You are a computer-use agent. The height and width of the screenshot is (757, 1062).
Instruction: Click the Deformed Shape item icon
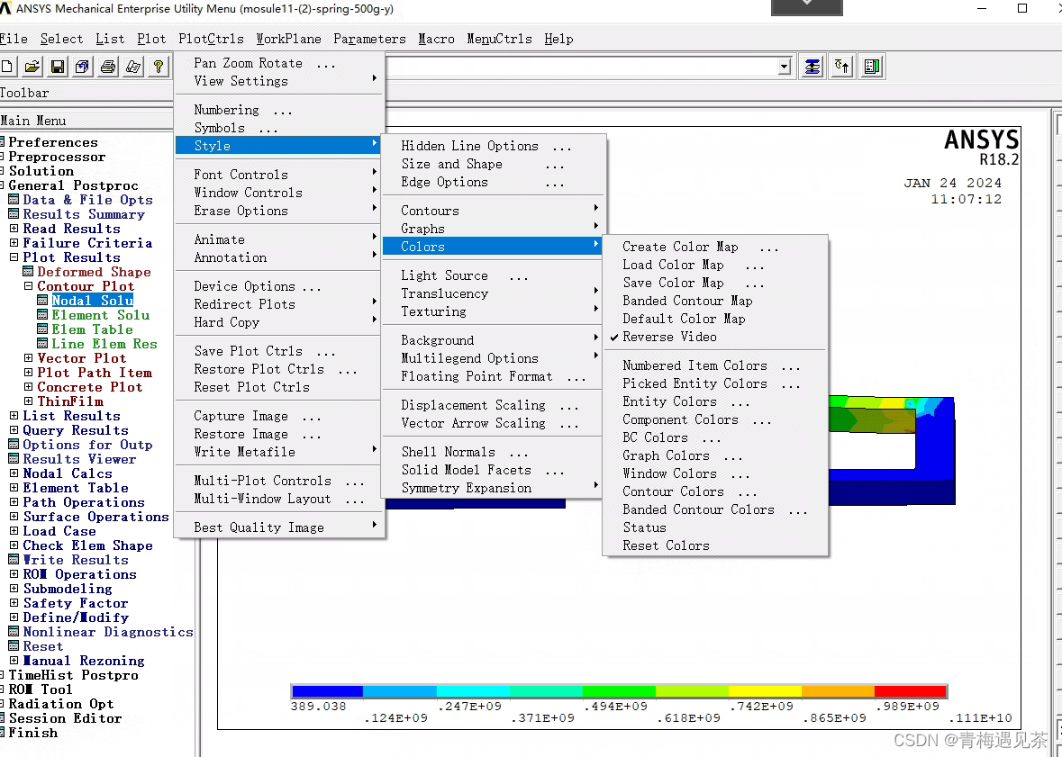(x=28, y=272)
